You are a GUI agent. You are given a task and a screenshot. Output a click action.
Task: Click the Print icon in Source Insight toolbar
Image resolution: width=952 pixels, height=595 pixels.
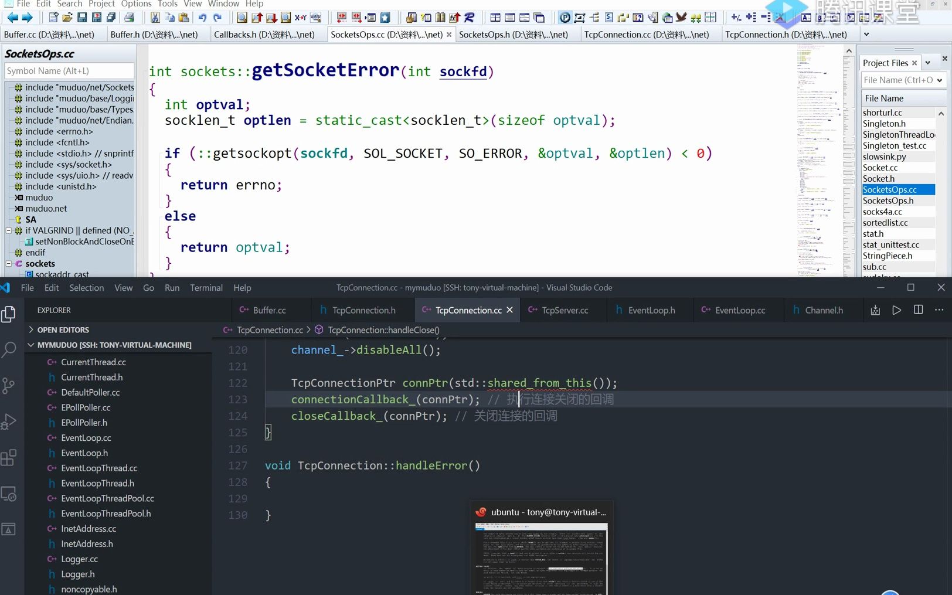click(x=130, y=18)
